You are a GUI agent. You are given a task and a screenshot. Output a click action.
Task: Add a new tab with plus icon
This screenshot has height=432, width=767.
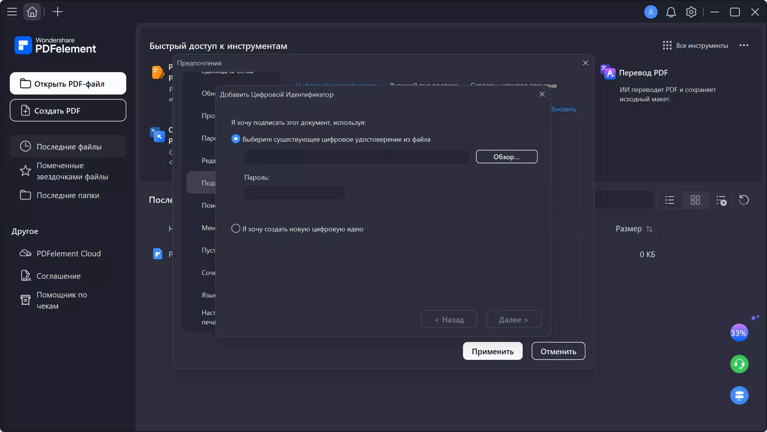click(58, 12)
